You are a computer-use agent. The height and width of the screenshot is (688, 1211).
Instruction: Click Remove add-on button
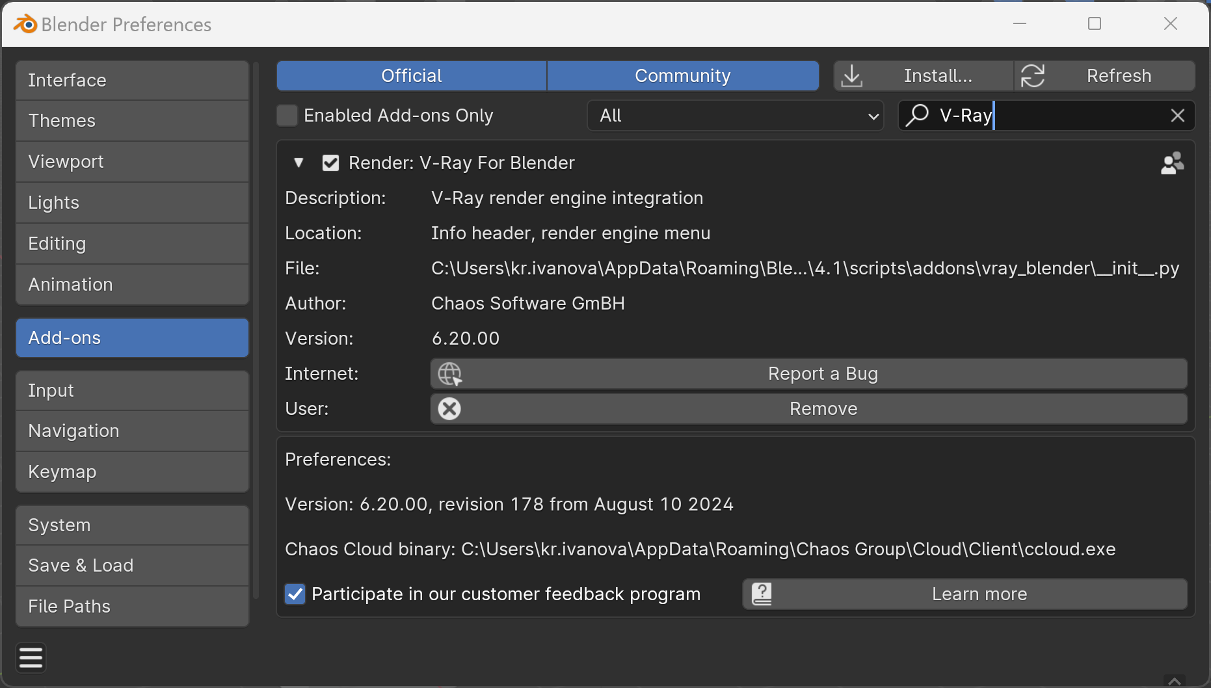tap(809, 409)
